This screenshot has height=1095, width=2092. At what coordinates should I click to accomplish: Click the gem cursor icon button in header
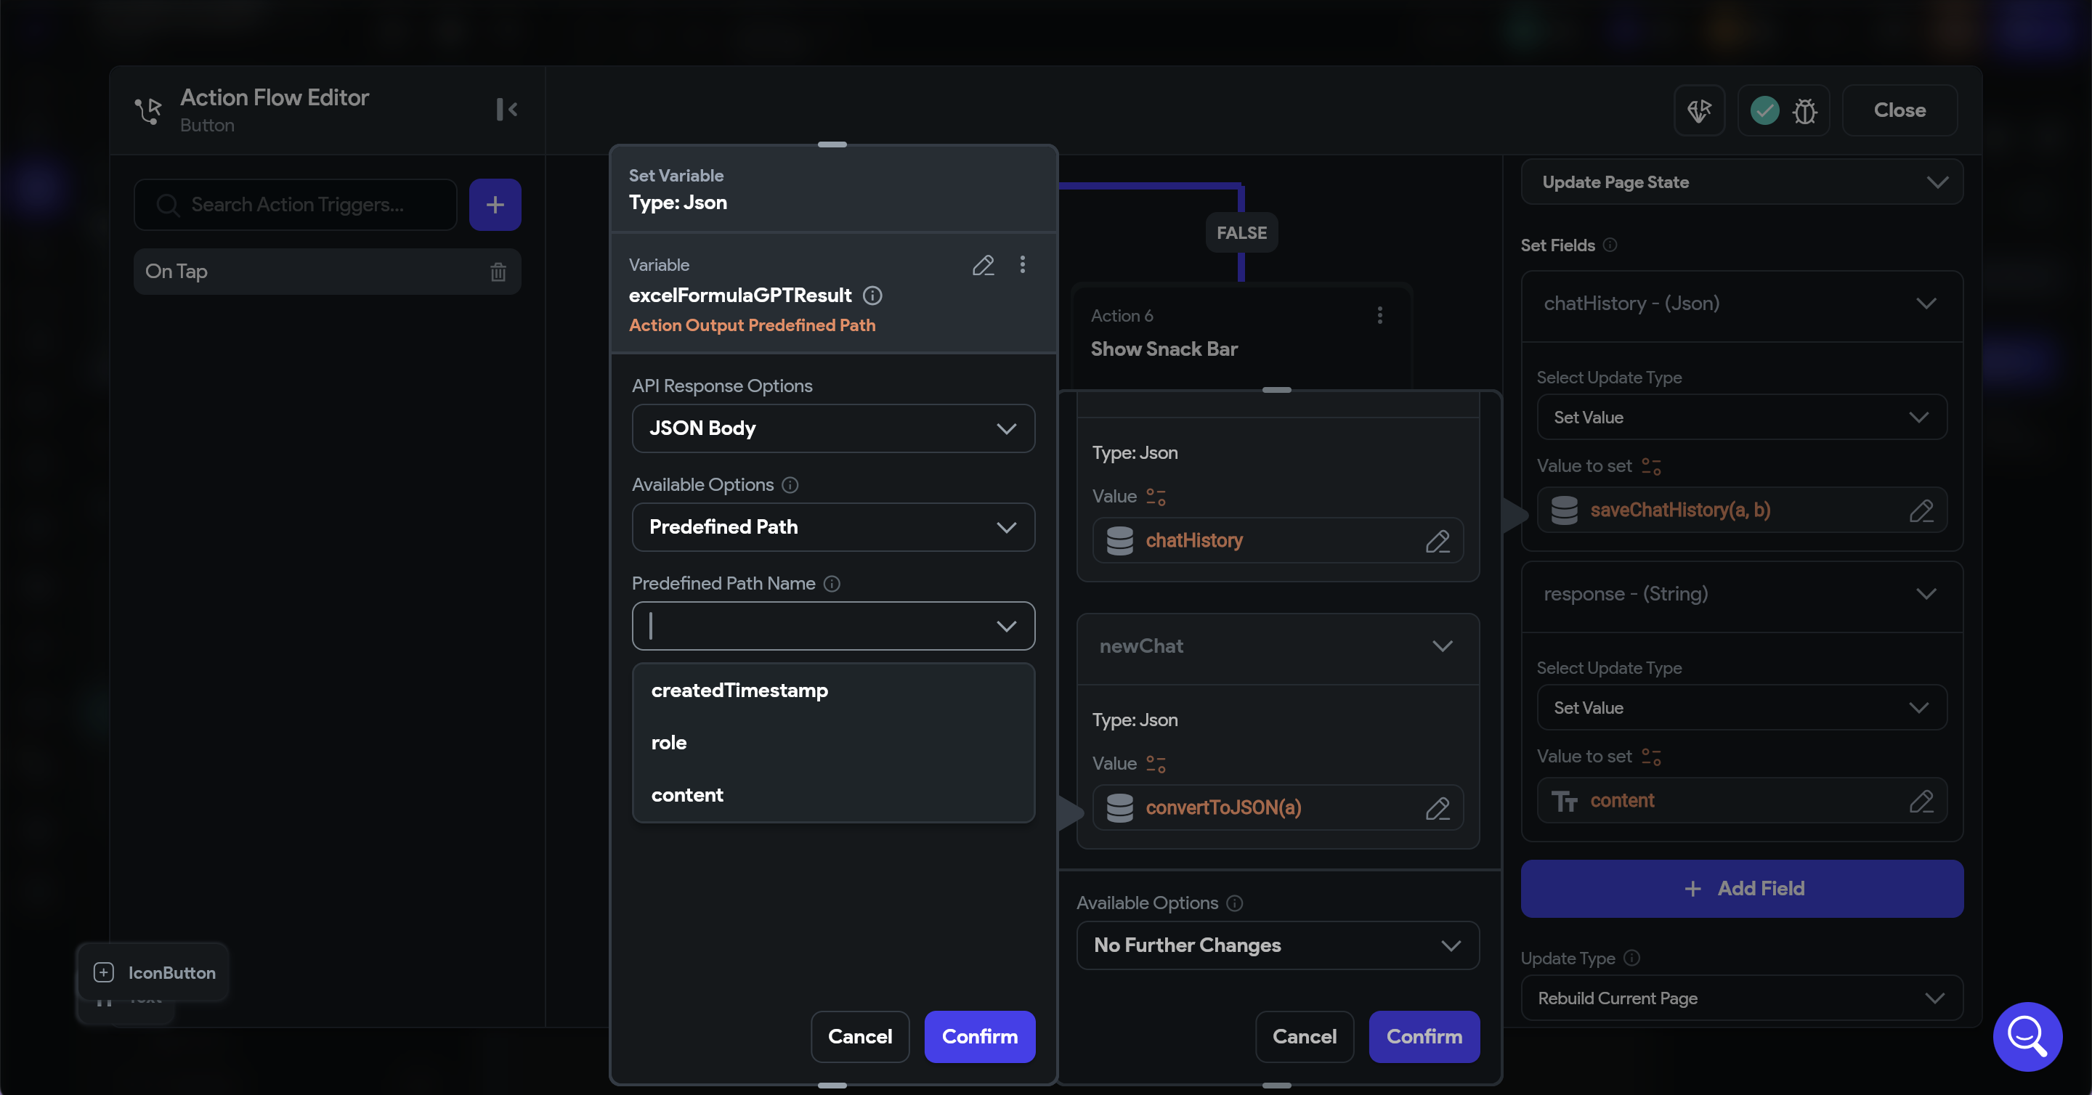(x=1699, y=110)
